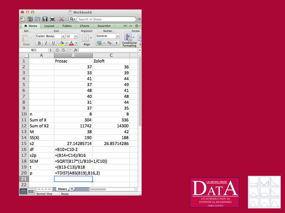Go to first sheet navigation arrow
This screenshot has width=285, height=213.
tap(39, 189)
